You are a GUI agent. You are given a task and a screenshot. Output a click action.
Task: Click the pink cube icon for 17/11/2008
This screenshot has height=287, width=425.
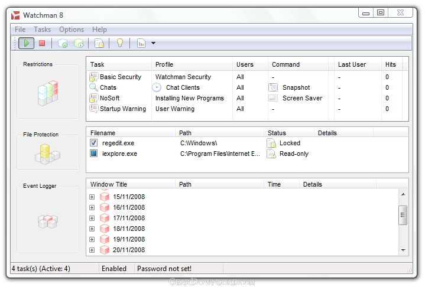click(x=105, y=218)
